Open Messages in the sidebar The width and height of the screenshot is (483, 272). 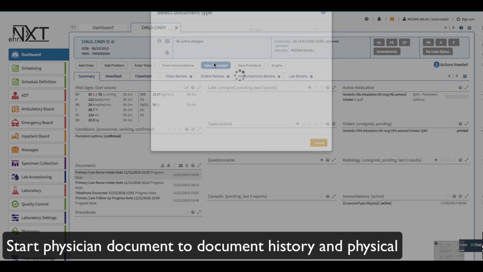(37, 150)
